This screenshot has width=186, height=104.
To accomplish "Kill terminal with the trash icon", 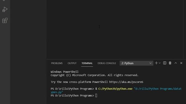I will (170, 63).
